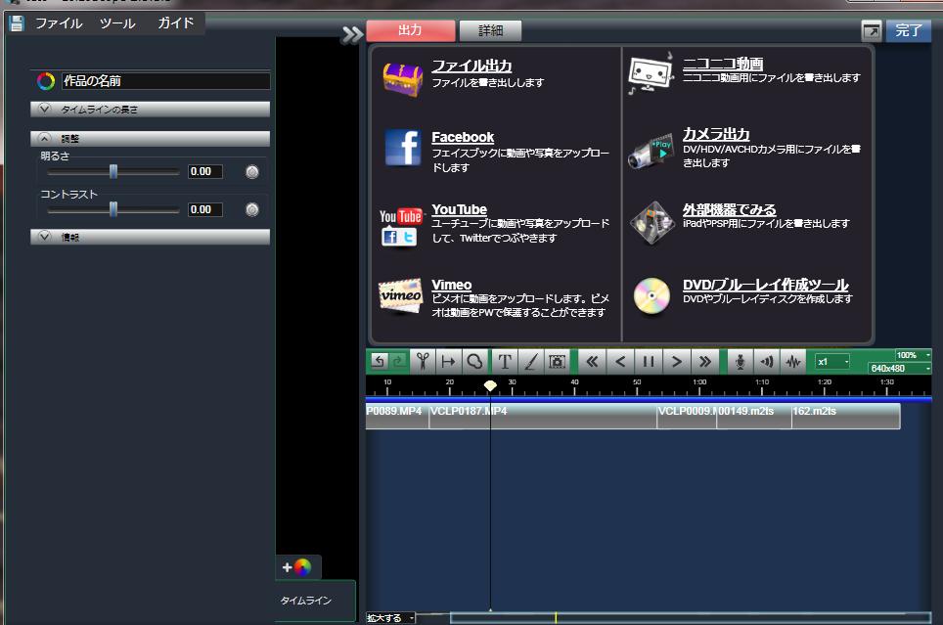Click the 作品の名前 input field
Viewport: 943px width, 625px height.
[165, 80]
